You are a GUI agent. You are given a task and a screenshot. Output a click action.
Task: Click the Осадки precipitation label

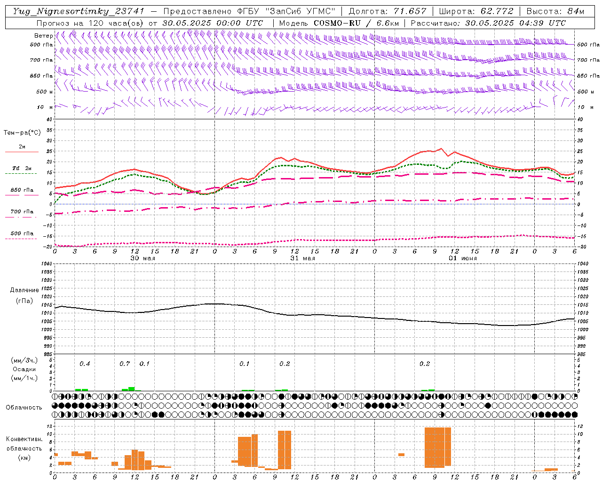(x=24, y=369)
